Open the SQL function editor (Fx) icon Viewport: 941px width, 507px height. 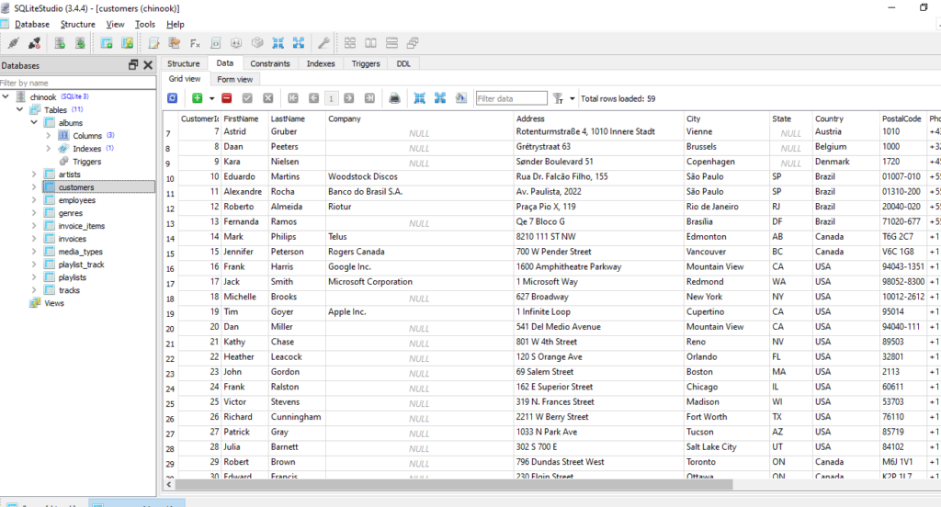tap(195, 43)
